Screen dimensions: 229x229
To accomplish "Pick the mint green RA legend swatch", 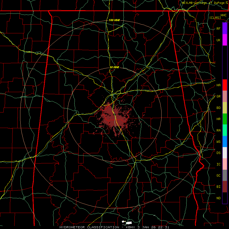I will pos(225,130).
